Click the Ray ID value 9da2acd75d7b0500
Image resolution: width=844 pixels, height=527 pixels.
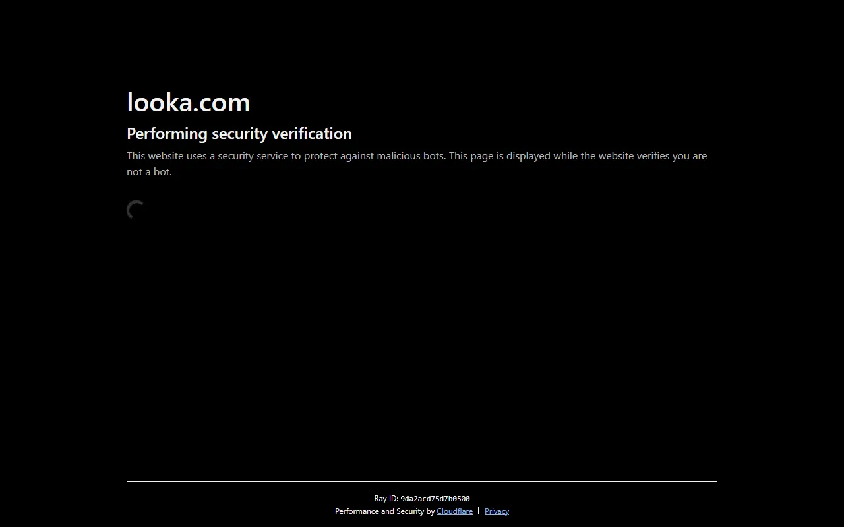435,499
